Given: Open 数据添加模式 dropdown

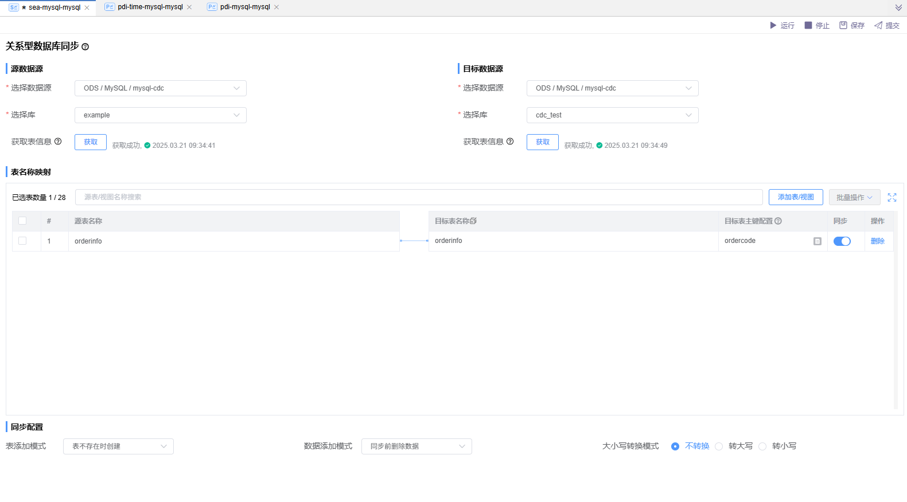Looking at the screenshot, I should [416, 446].
